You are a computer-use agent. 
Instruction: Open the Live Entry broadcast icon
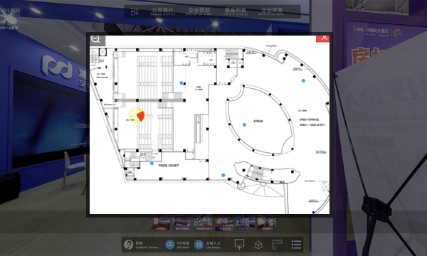pyautogui.click(x=199, y=245)
